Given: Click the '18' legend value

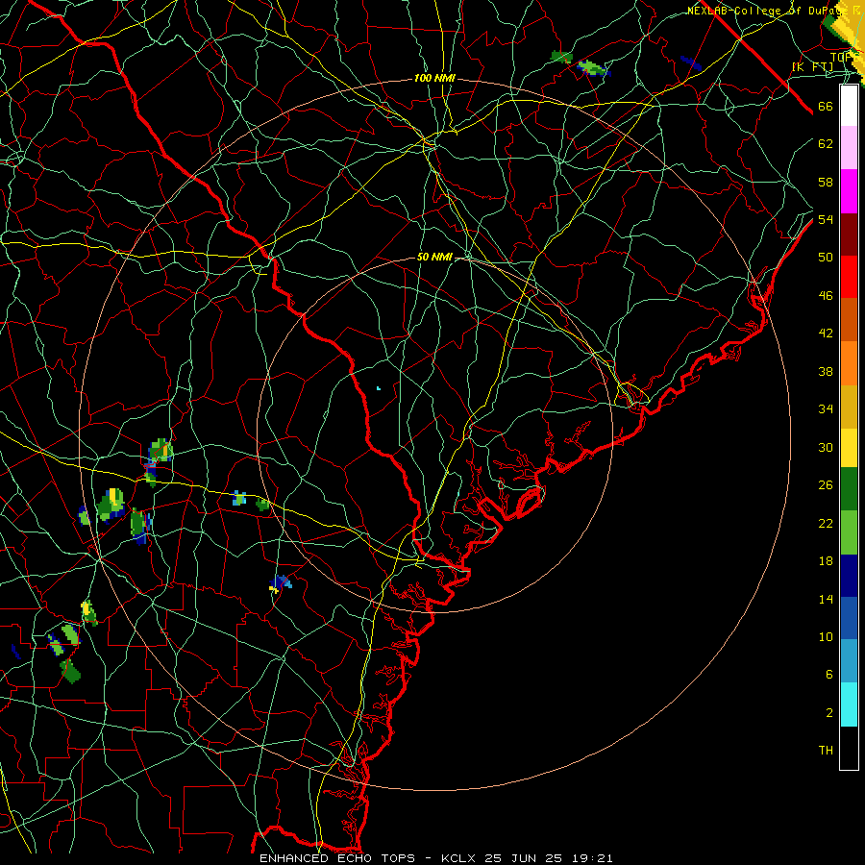Looking at the screenshot, I should click(x=826, y=561).
